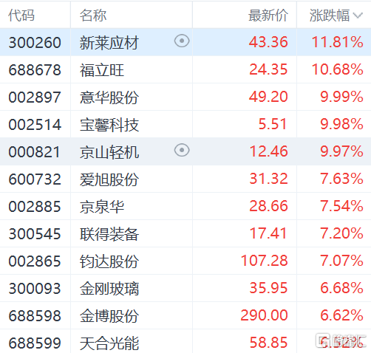Select 金刚玻璃 in the list
The image size is (371, 353).
(109, 289)
